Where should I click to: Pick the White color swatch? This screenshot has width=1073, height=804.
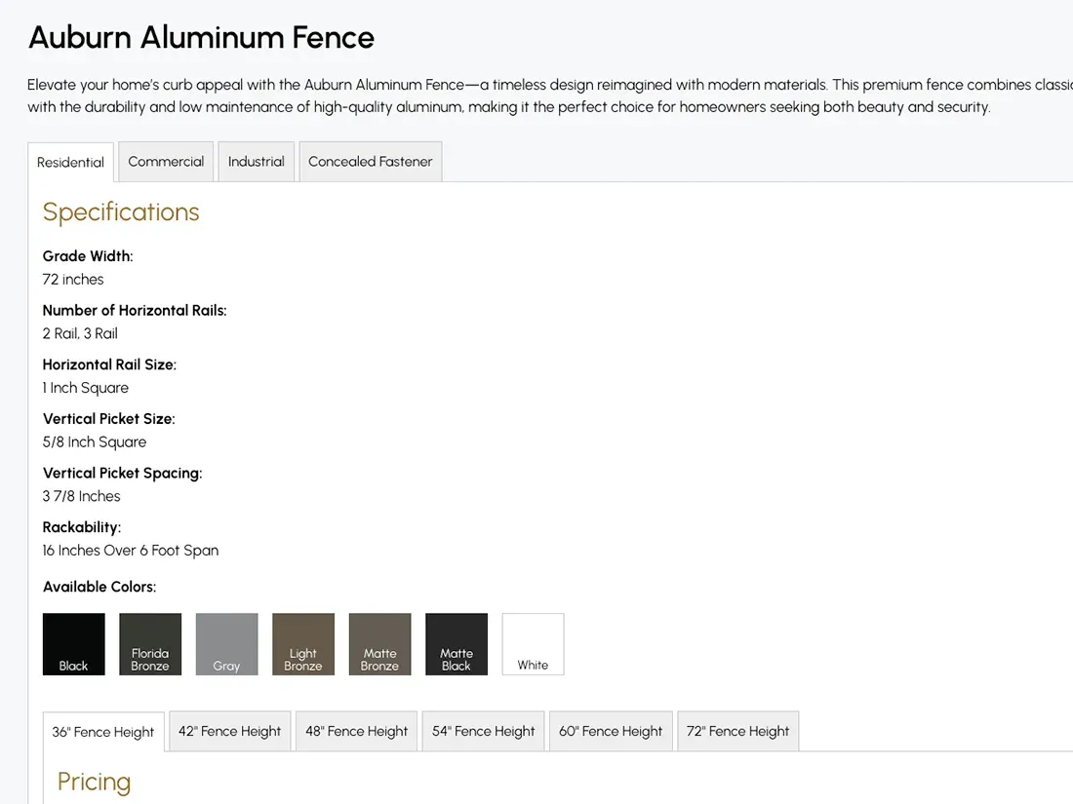[533, 644]
